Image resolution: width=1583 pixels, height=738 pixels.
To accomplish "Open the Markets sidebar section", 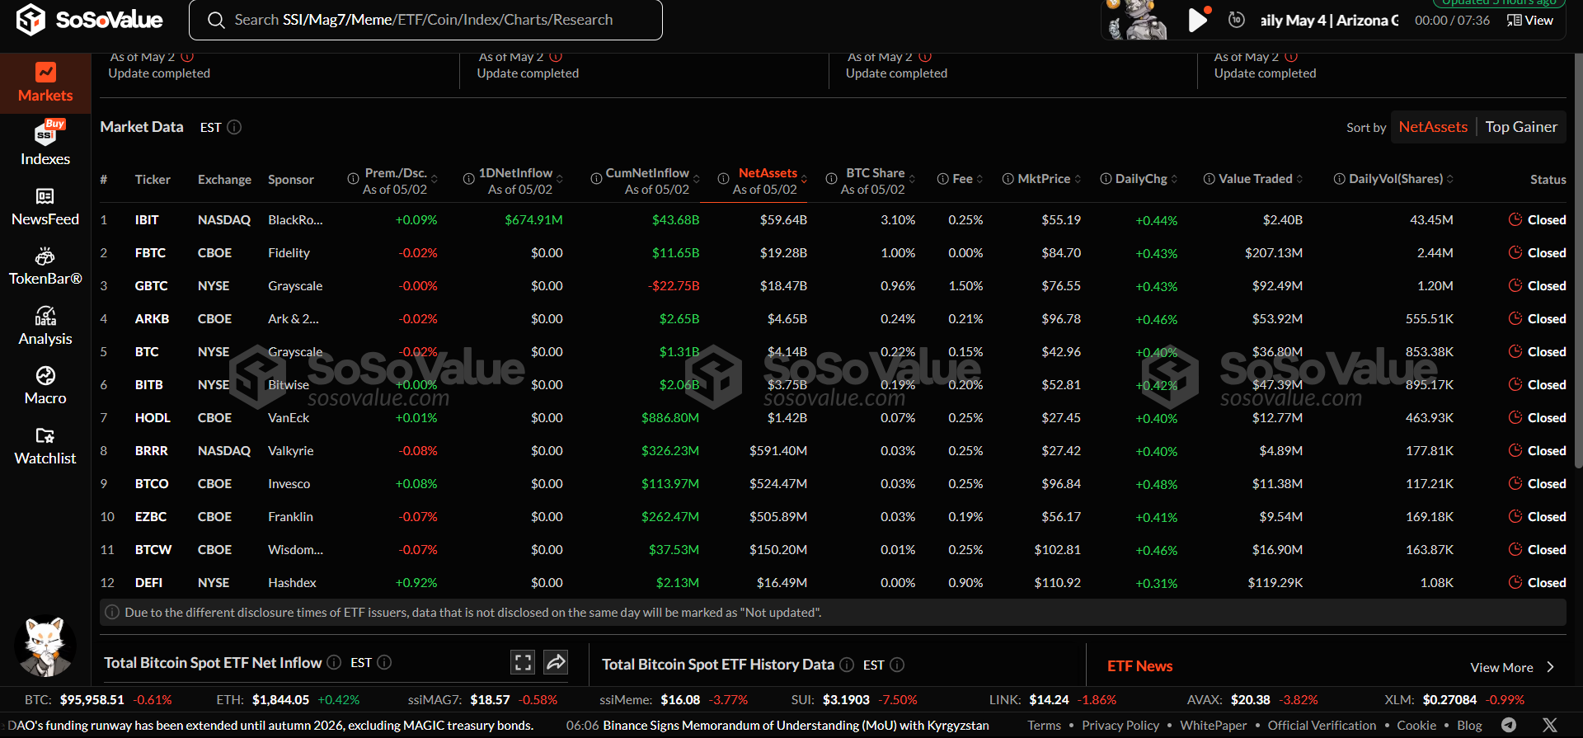I will pos(45,83).
